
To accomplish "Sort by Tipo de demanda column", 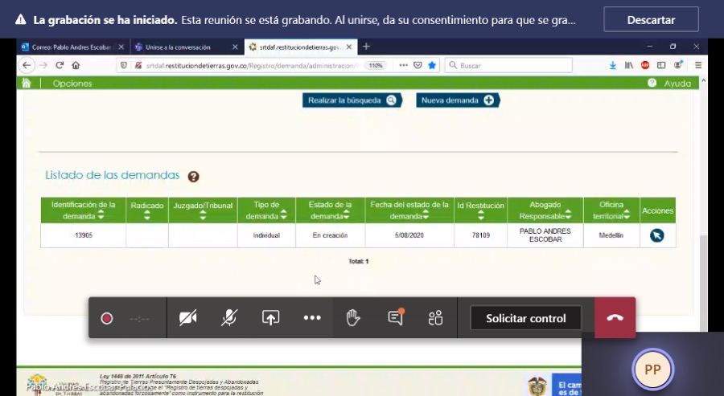I will 283,214.
